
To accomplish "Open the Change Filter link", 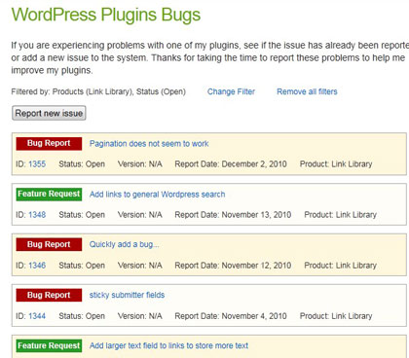I will click(x=231, y=91).
